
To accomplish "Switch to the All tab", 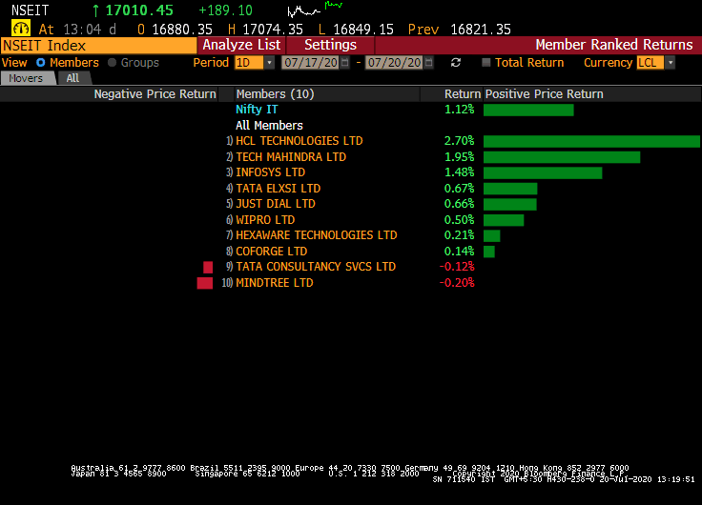I will 72,78.
